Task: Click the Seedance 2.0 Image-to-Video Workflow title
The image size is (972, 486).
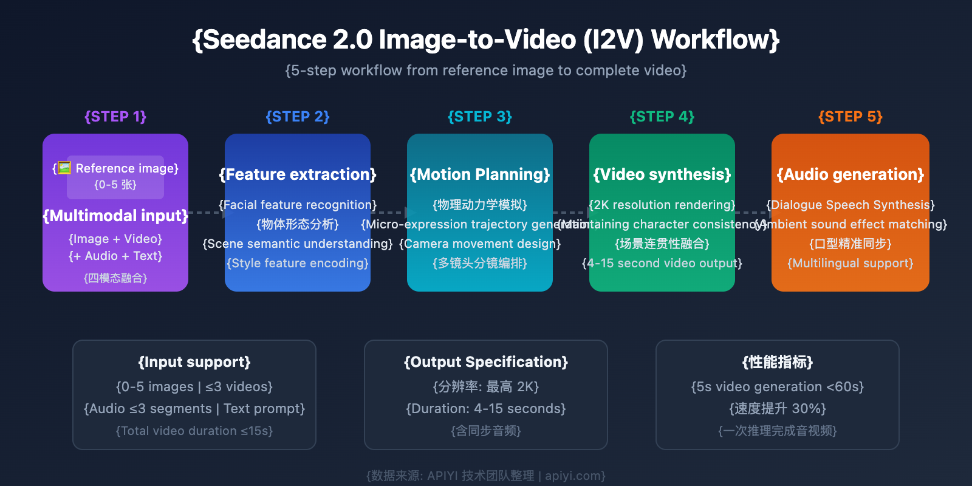Action: coord(486,39)
